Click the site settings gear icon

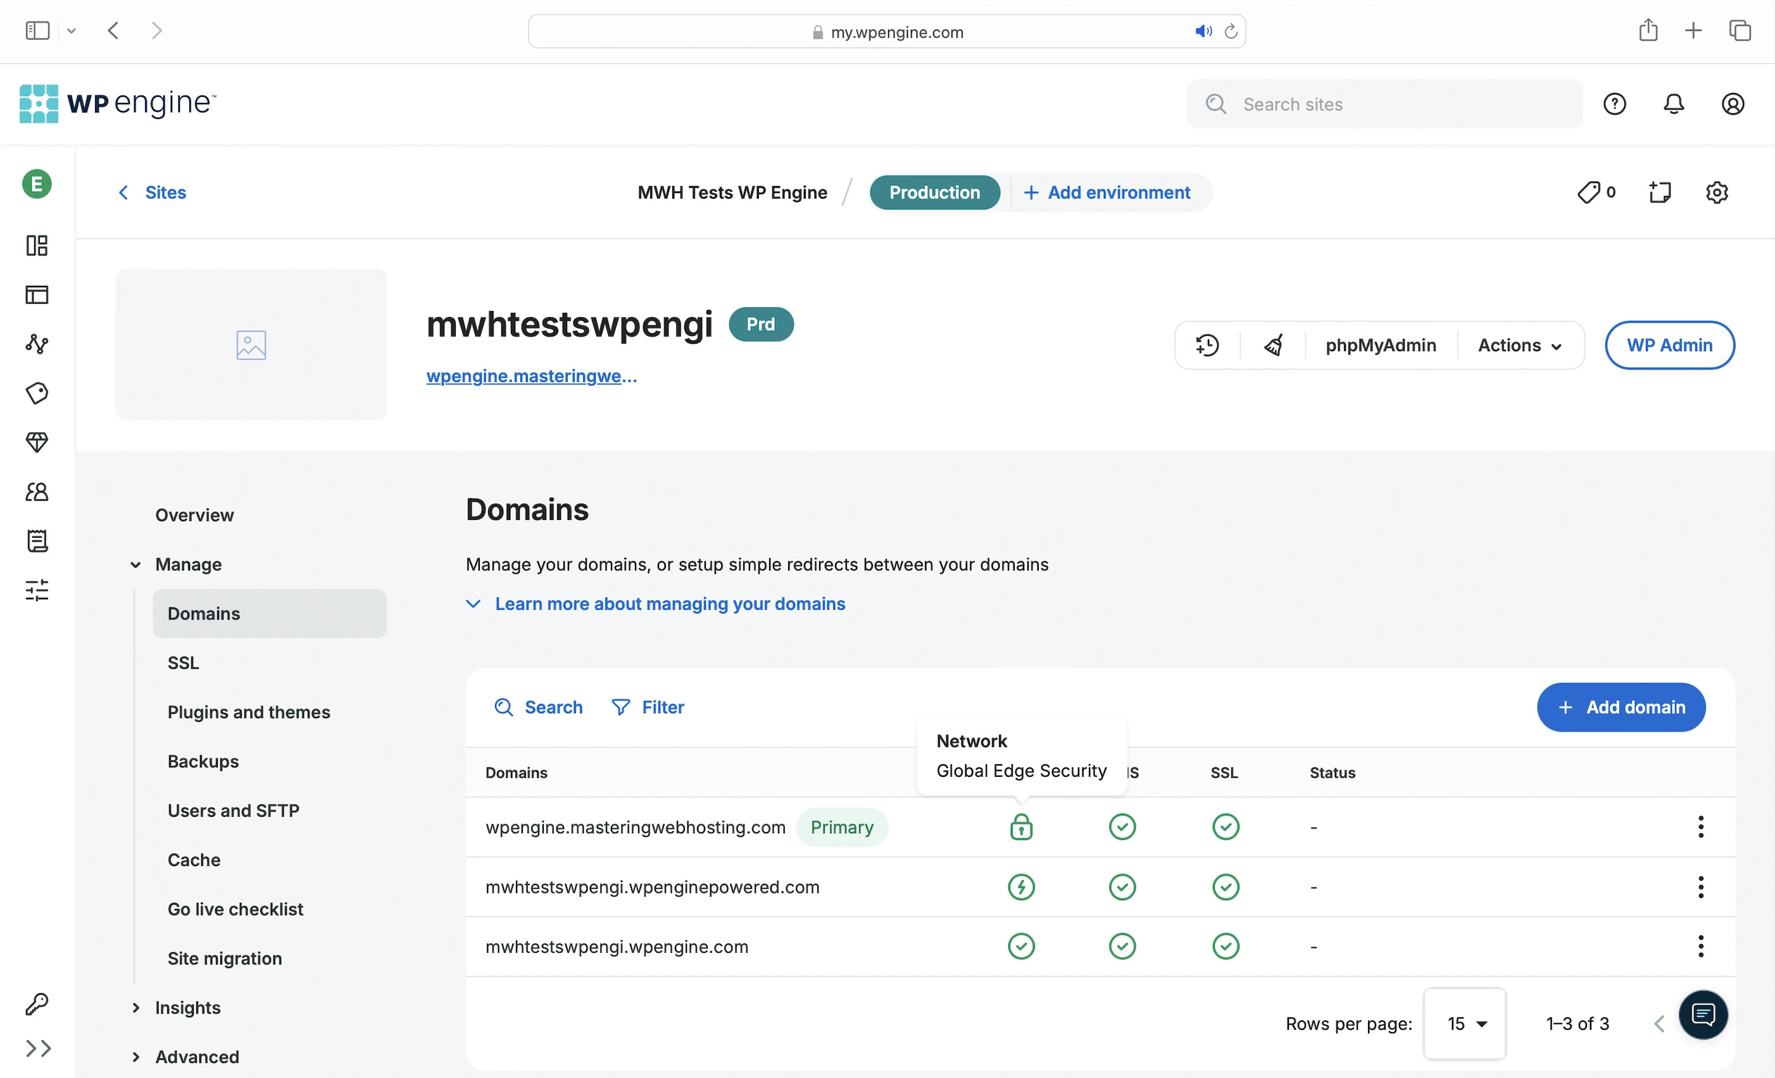pyautogui.click(x=1717, y=192)
